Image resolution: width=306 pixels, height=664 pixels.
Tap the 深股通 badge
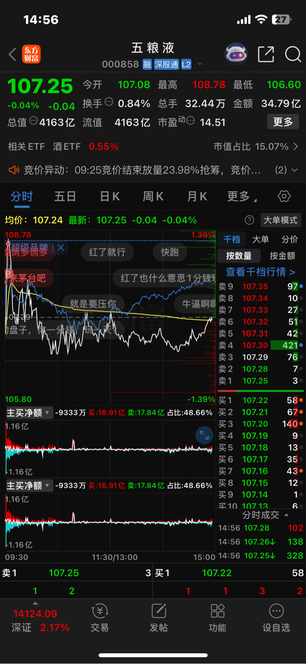(x=167, y=64)
